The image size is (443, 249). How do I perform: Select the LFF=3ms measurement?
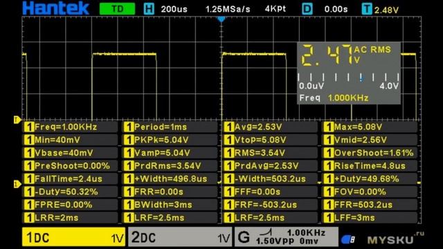pos(370,218)
